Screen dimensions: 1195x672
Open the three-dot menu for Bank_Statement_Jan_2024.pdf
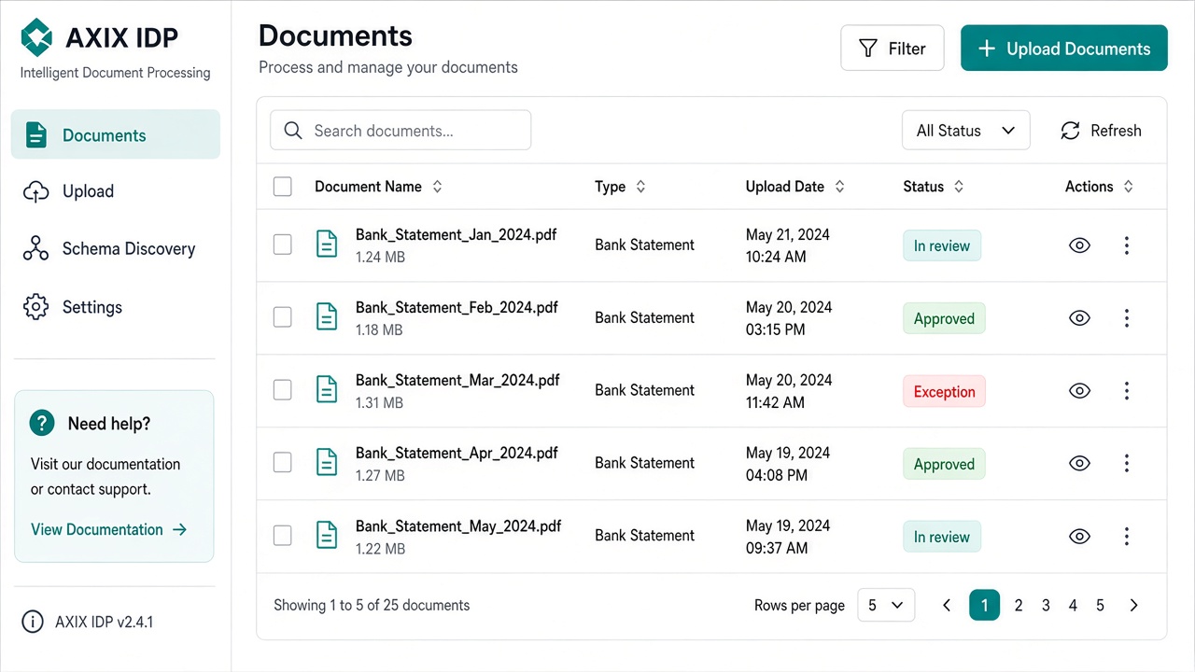[1127, 245]
